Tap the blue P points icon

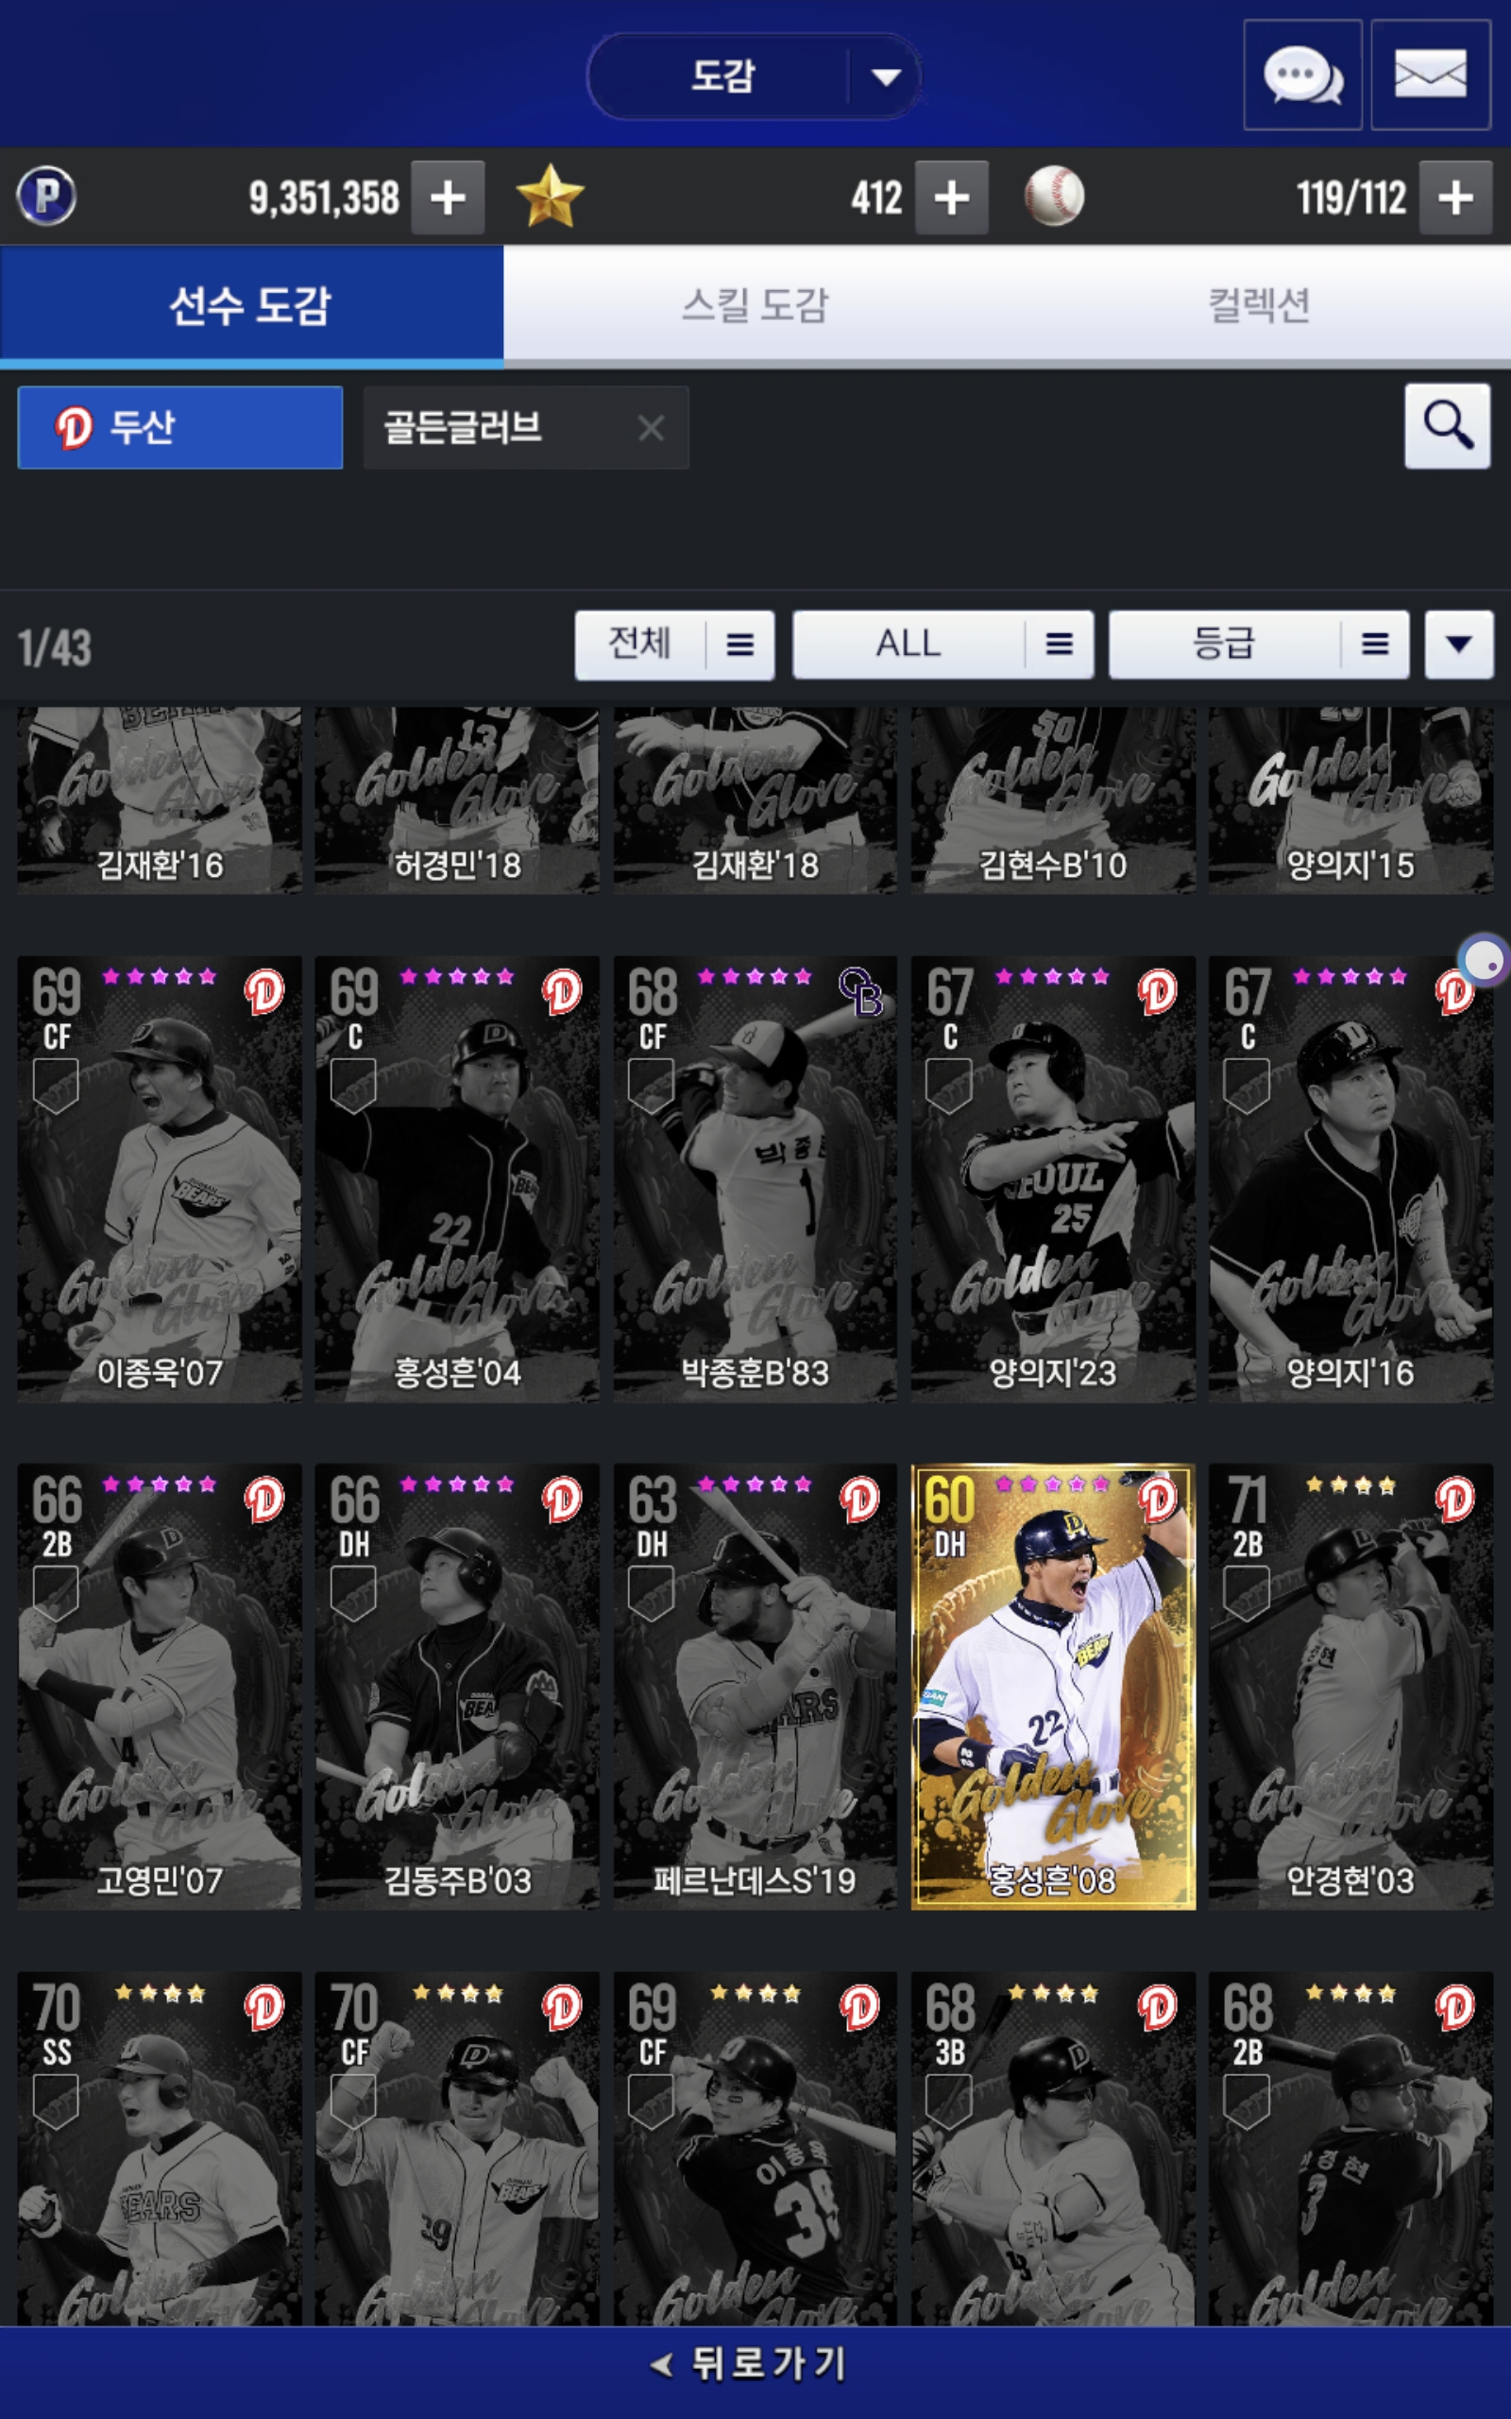(47, 196)
